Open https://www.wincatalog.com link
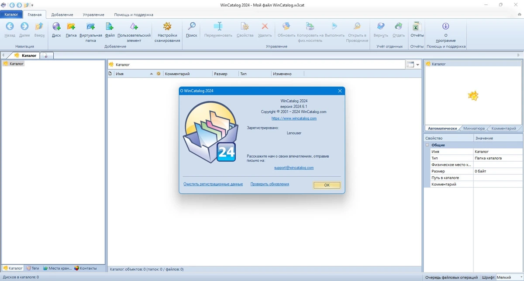Image resolution: width=524 pixels, height=281 pixels. (294, 118)
